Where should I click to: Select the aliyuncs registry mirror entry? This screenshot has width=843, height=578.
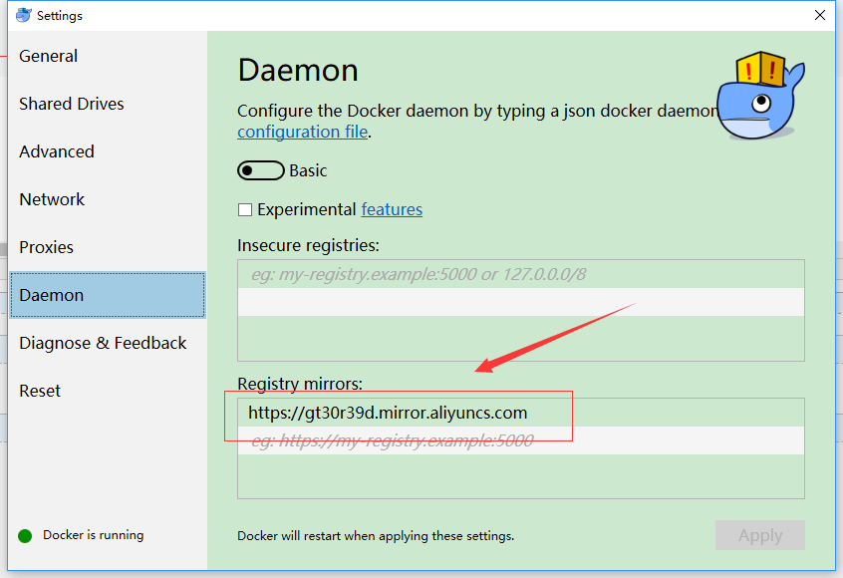[x=521, y=413]
